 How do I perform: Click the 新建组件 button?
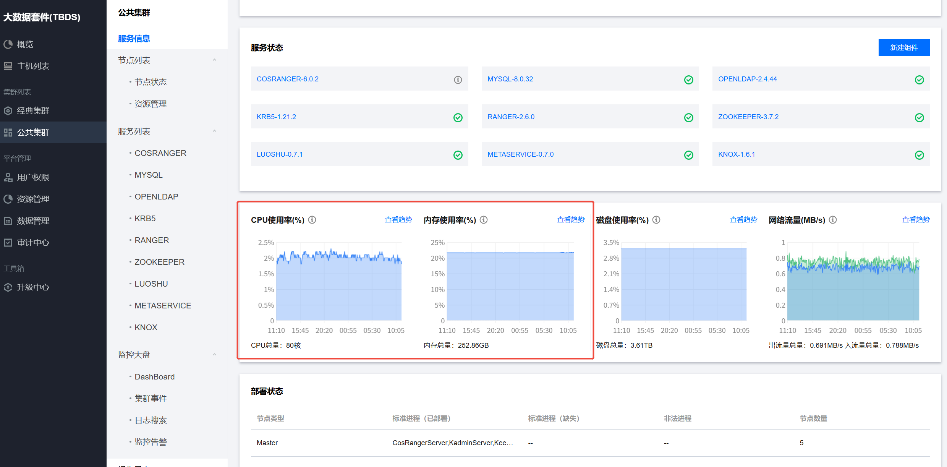coord(903,48)
